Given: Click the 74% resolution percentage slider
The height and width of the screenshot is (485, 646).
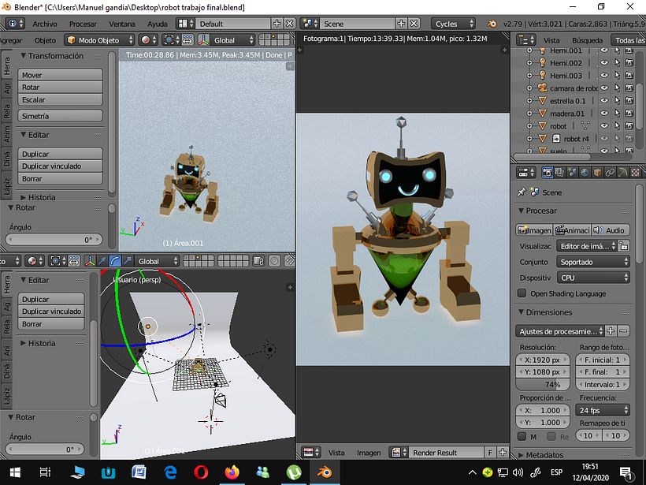Looking at the screenshot, I should [543, 384].
